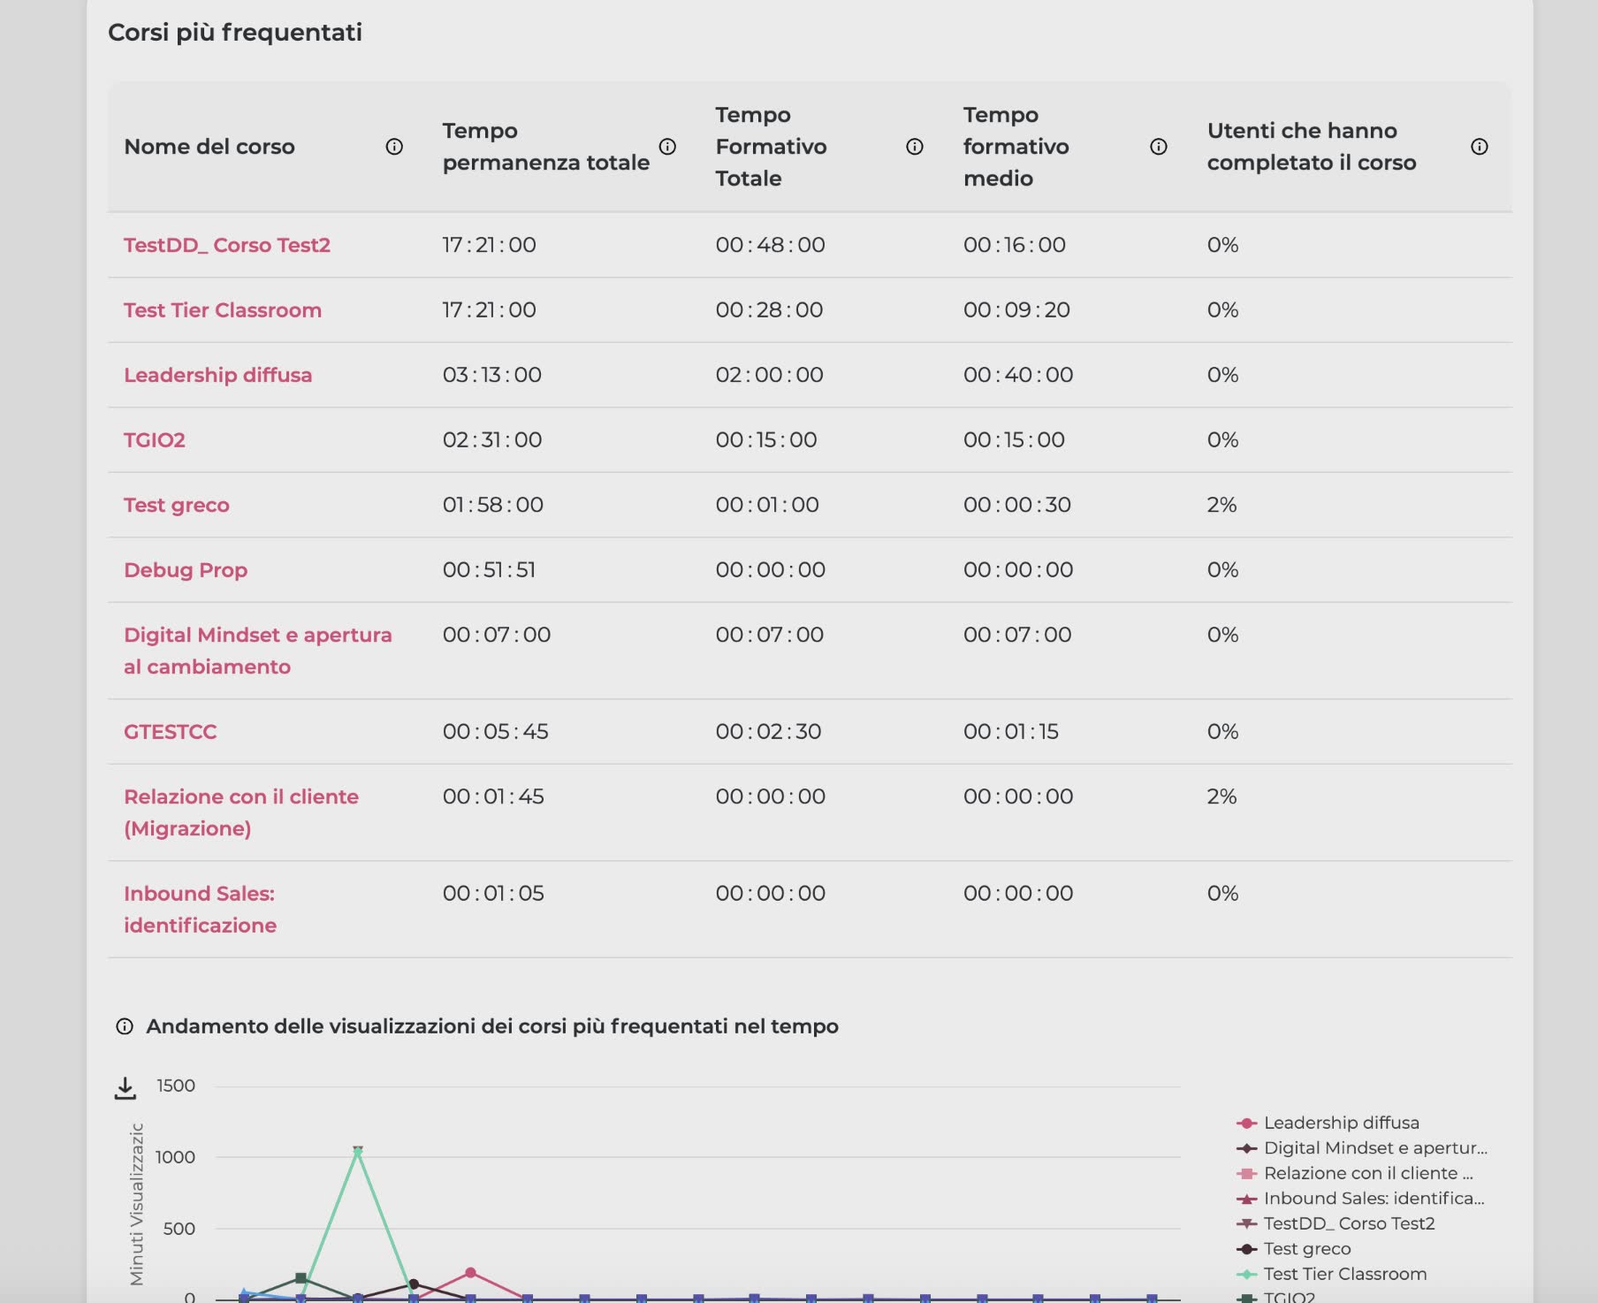Open the Debug Prop course

(186, 570)
